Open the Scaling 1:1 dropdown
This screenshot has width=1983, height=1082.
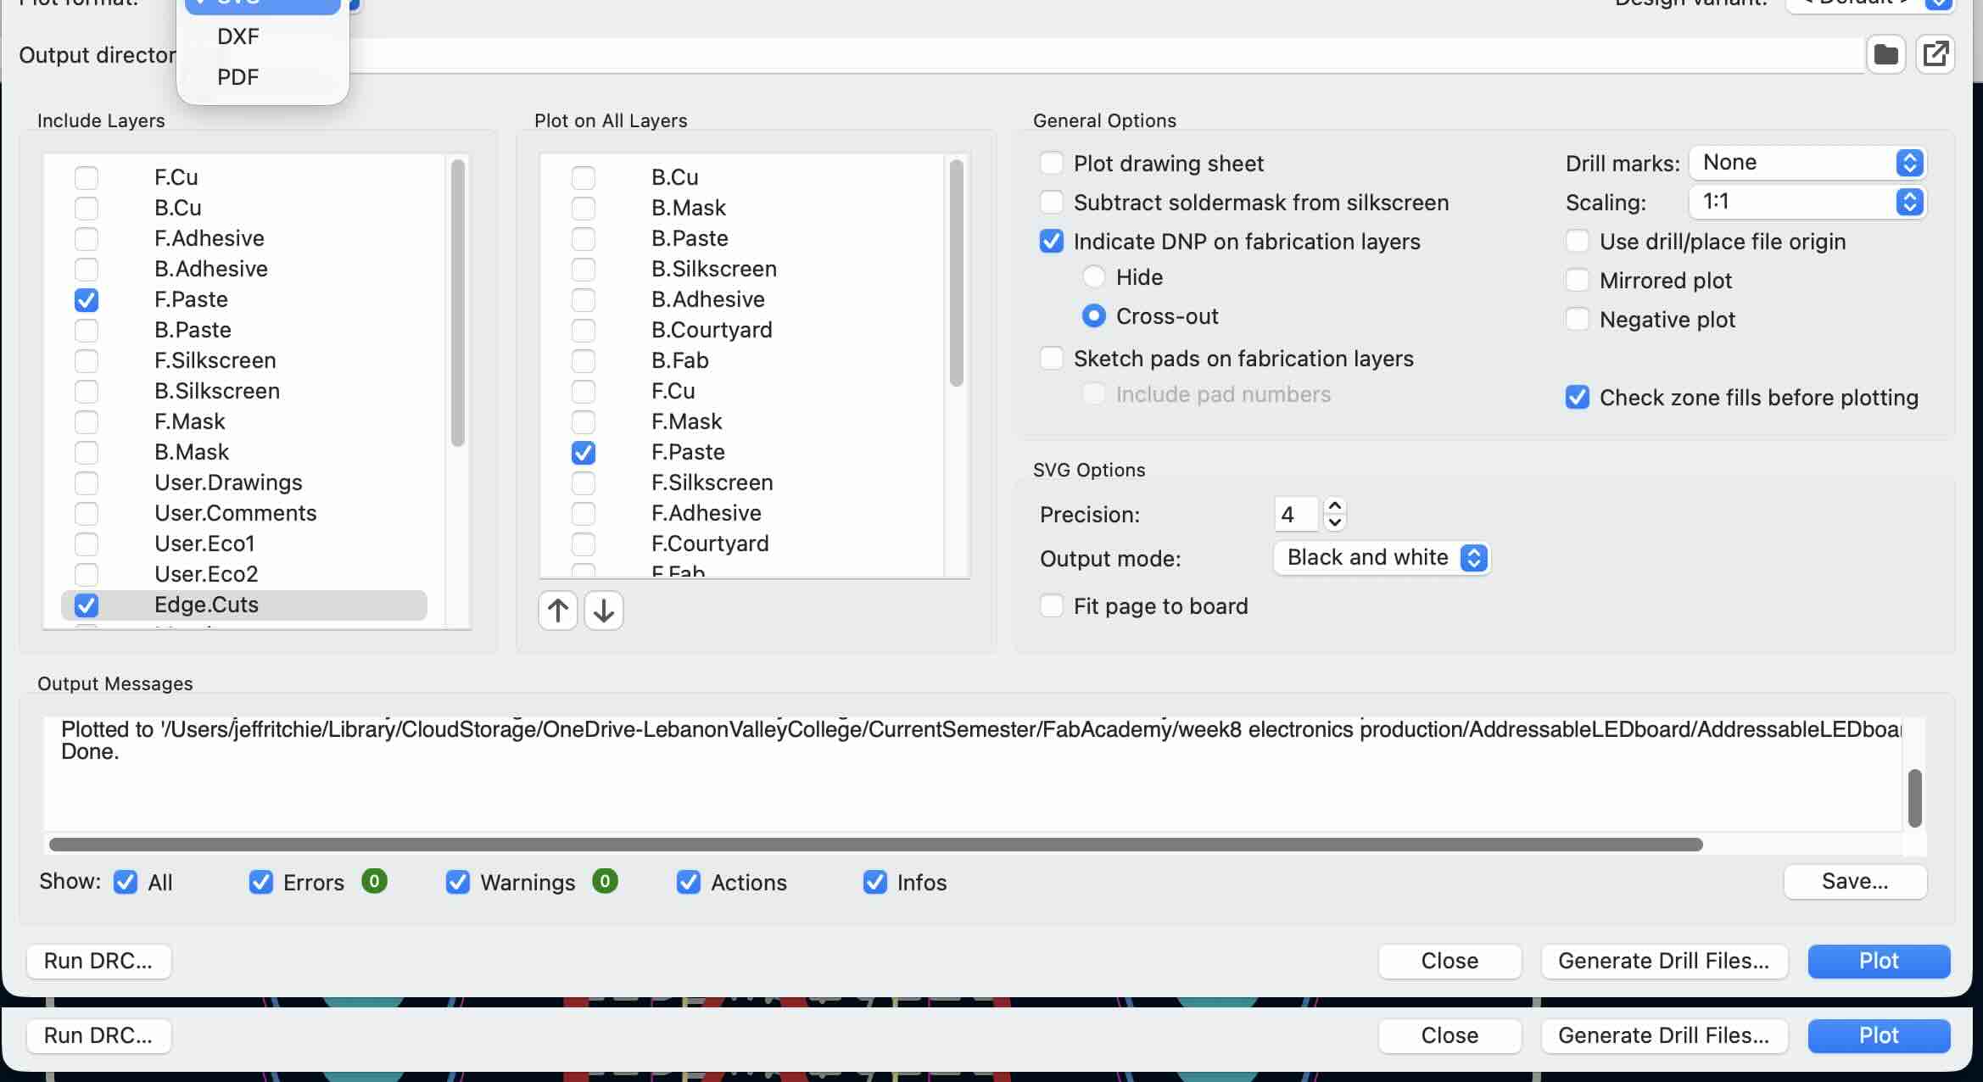click(x=1807, y=202)
